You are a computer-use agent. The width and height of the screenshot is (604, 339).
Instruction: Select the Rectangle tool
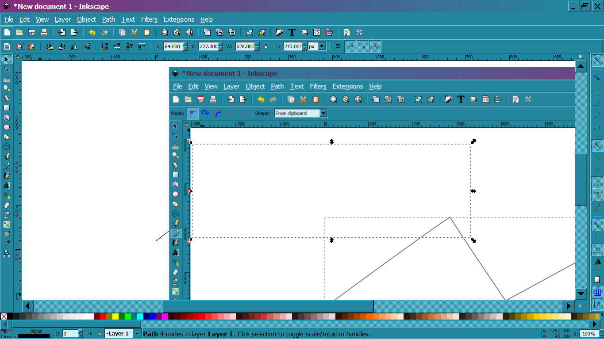pyautogui.click(x=7, y=108)
